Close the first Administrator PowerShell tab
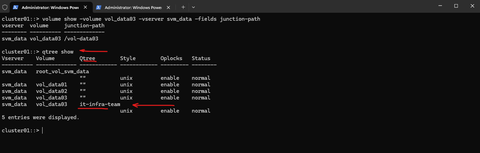 point(85,7)
